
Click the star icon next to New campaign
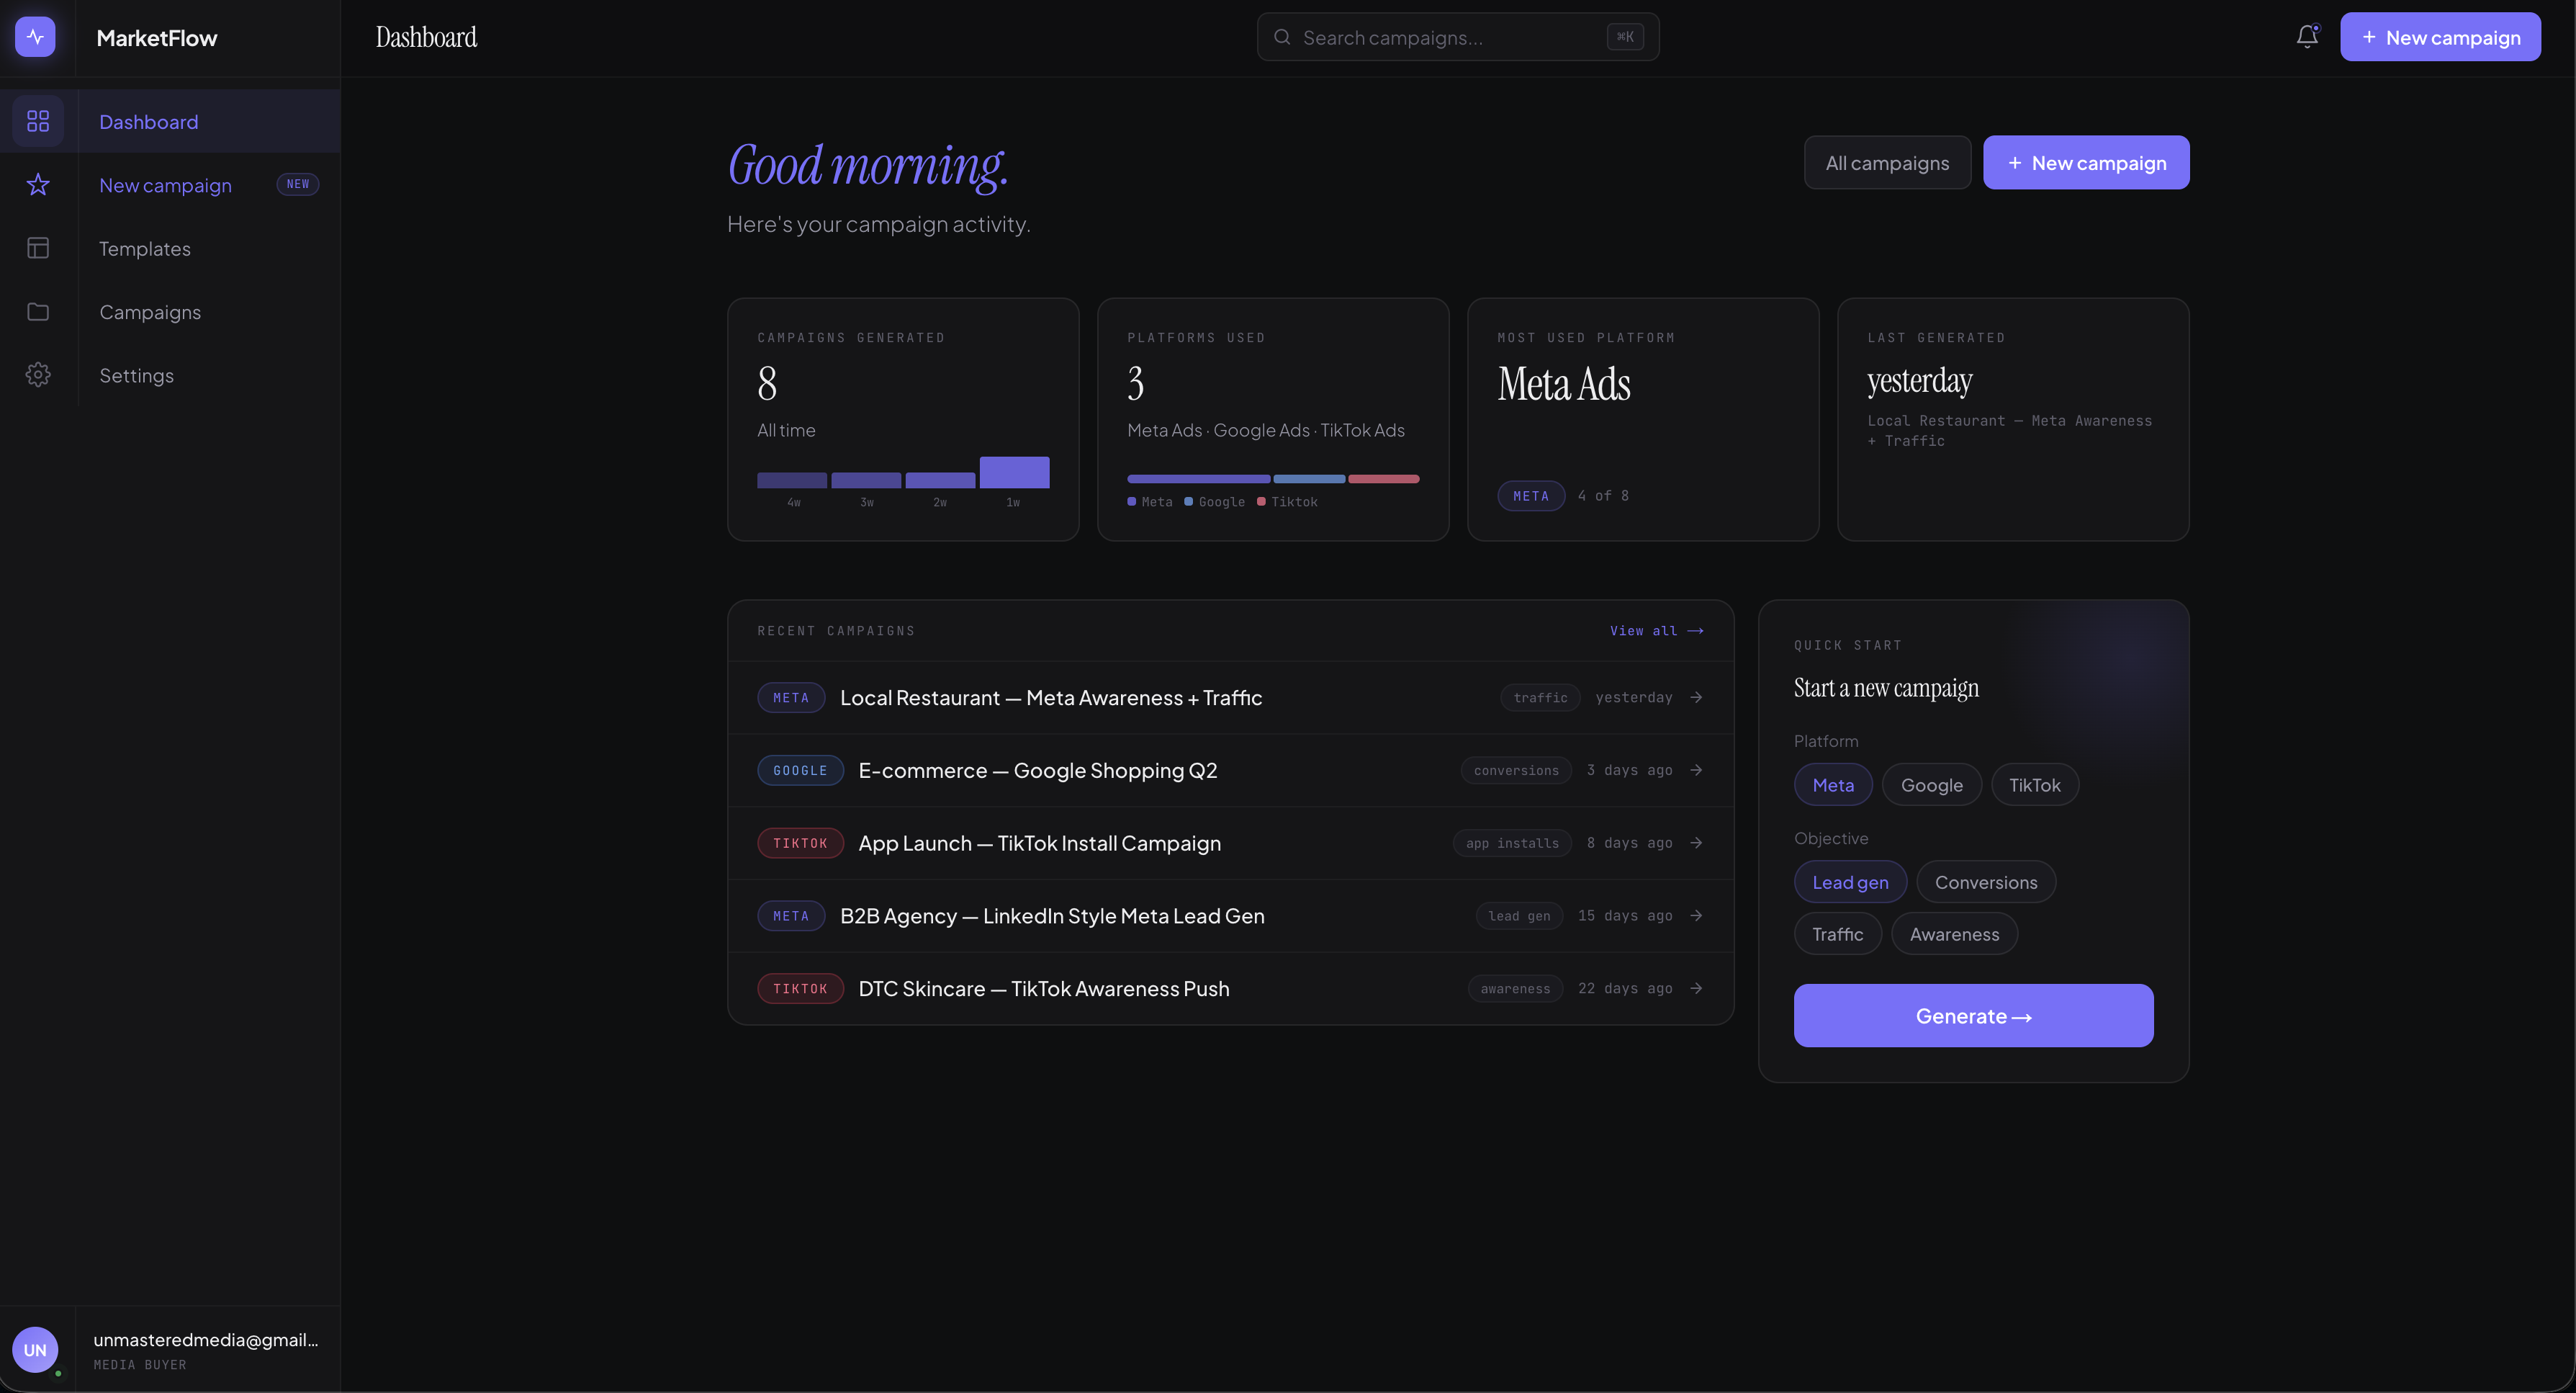38,184
